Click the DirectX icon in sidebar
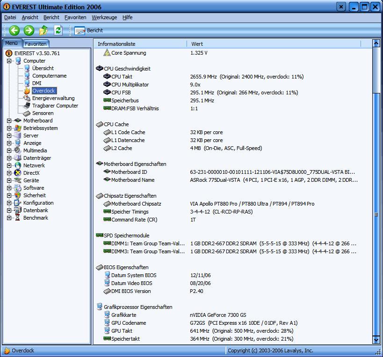This screenshot has height=357, width=383. pyautogui.click(x=18, y=173)
